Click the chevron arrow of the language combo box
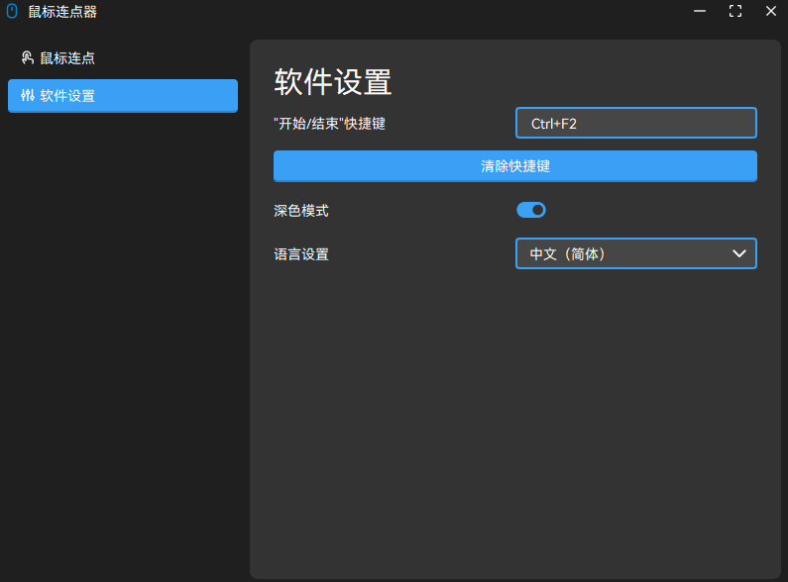This screenshot has width=788, height=582. pyautogui.click(x=738, y=253)
